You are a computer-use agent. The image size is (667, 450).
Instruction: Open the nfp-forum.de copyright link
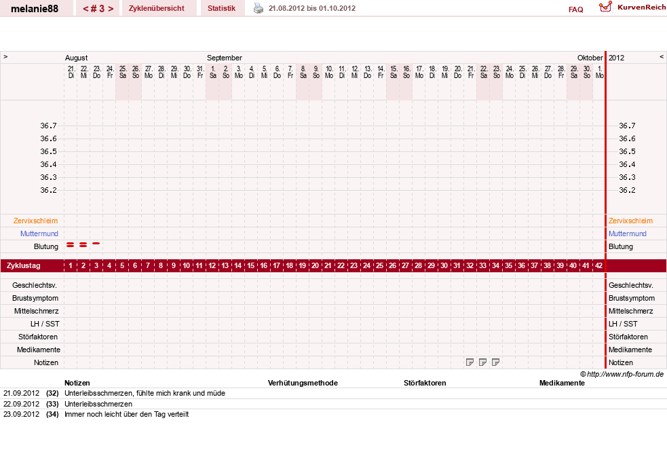pyautogui.click(x=622, y=374)
